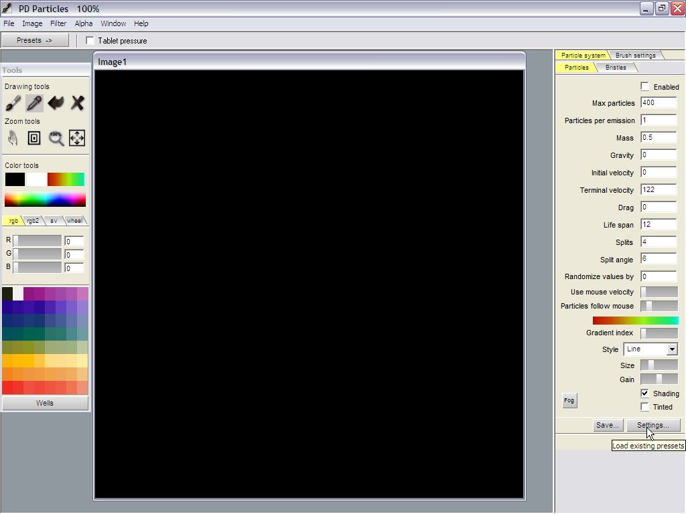Select the hand pan tool
686x514 pixels.
click(x=13, y=138)
